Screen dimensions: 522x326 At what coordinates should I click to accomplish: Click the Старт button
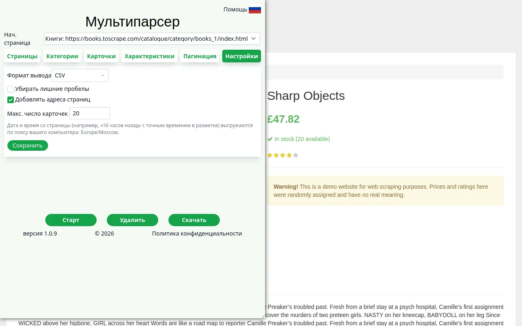pyautogui.click(x=71, y=220)
